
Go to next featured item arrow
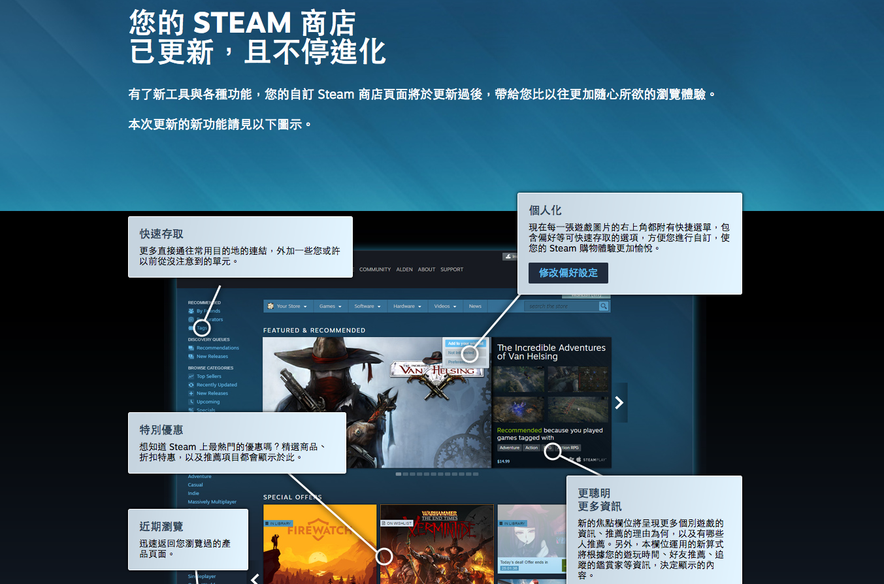pyautogui.click(x=619, y=402)
